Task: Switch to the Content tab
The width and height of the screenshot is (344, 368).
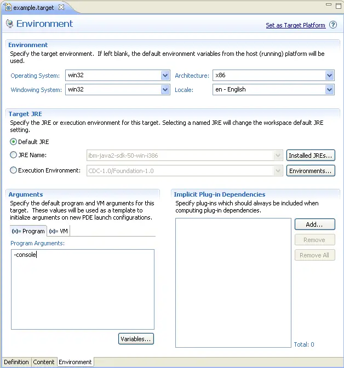Action: click(44, 362)
